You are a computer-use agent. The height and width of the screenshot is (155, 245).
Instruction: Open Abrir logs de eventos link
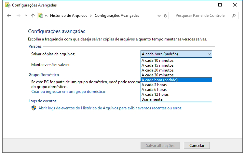[x=110, y=108]
